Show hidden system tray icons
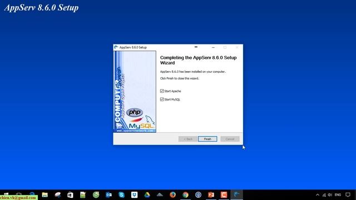356x200 pixels. (318, 195)
